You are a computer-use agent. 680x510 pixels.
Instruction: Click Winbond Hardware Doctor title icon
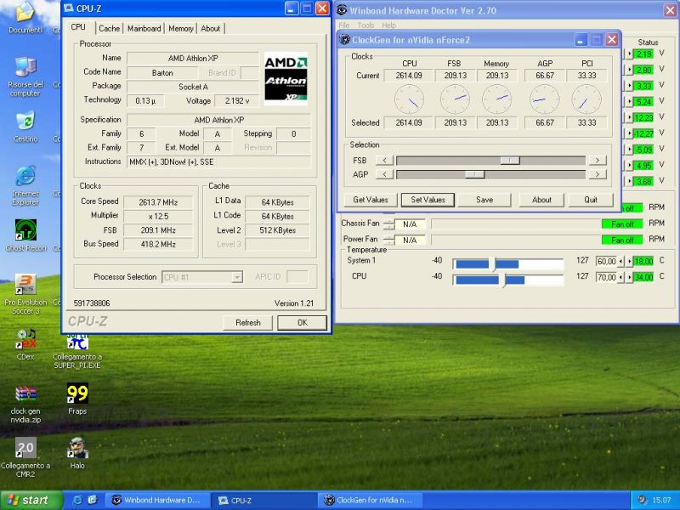pos(343,10)
